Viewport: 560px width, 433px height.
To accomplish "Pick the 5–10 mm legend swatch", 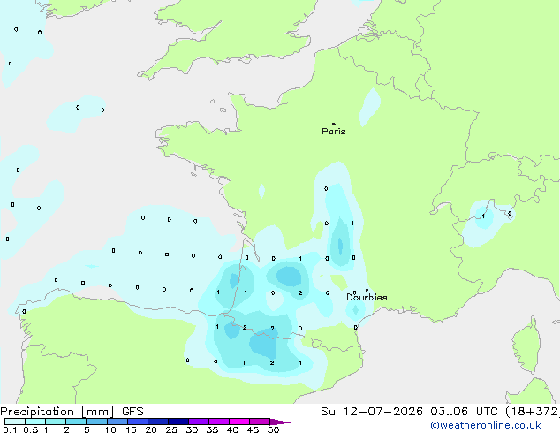I will point(96,422).
